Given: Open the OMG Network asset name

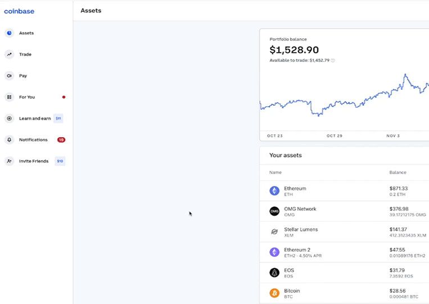Looking at the screenshot, I should pos(300,209).
